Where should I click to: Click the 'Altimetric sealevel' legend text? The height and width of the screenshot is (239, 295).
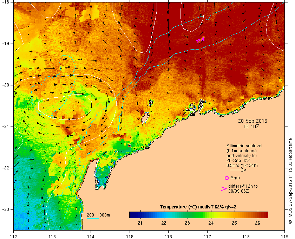click(x=244, y=146)
